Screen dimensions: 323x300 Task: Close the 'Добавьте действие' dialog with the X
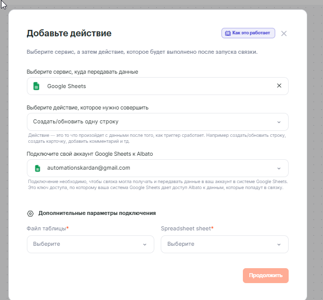point(284,33)
